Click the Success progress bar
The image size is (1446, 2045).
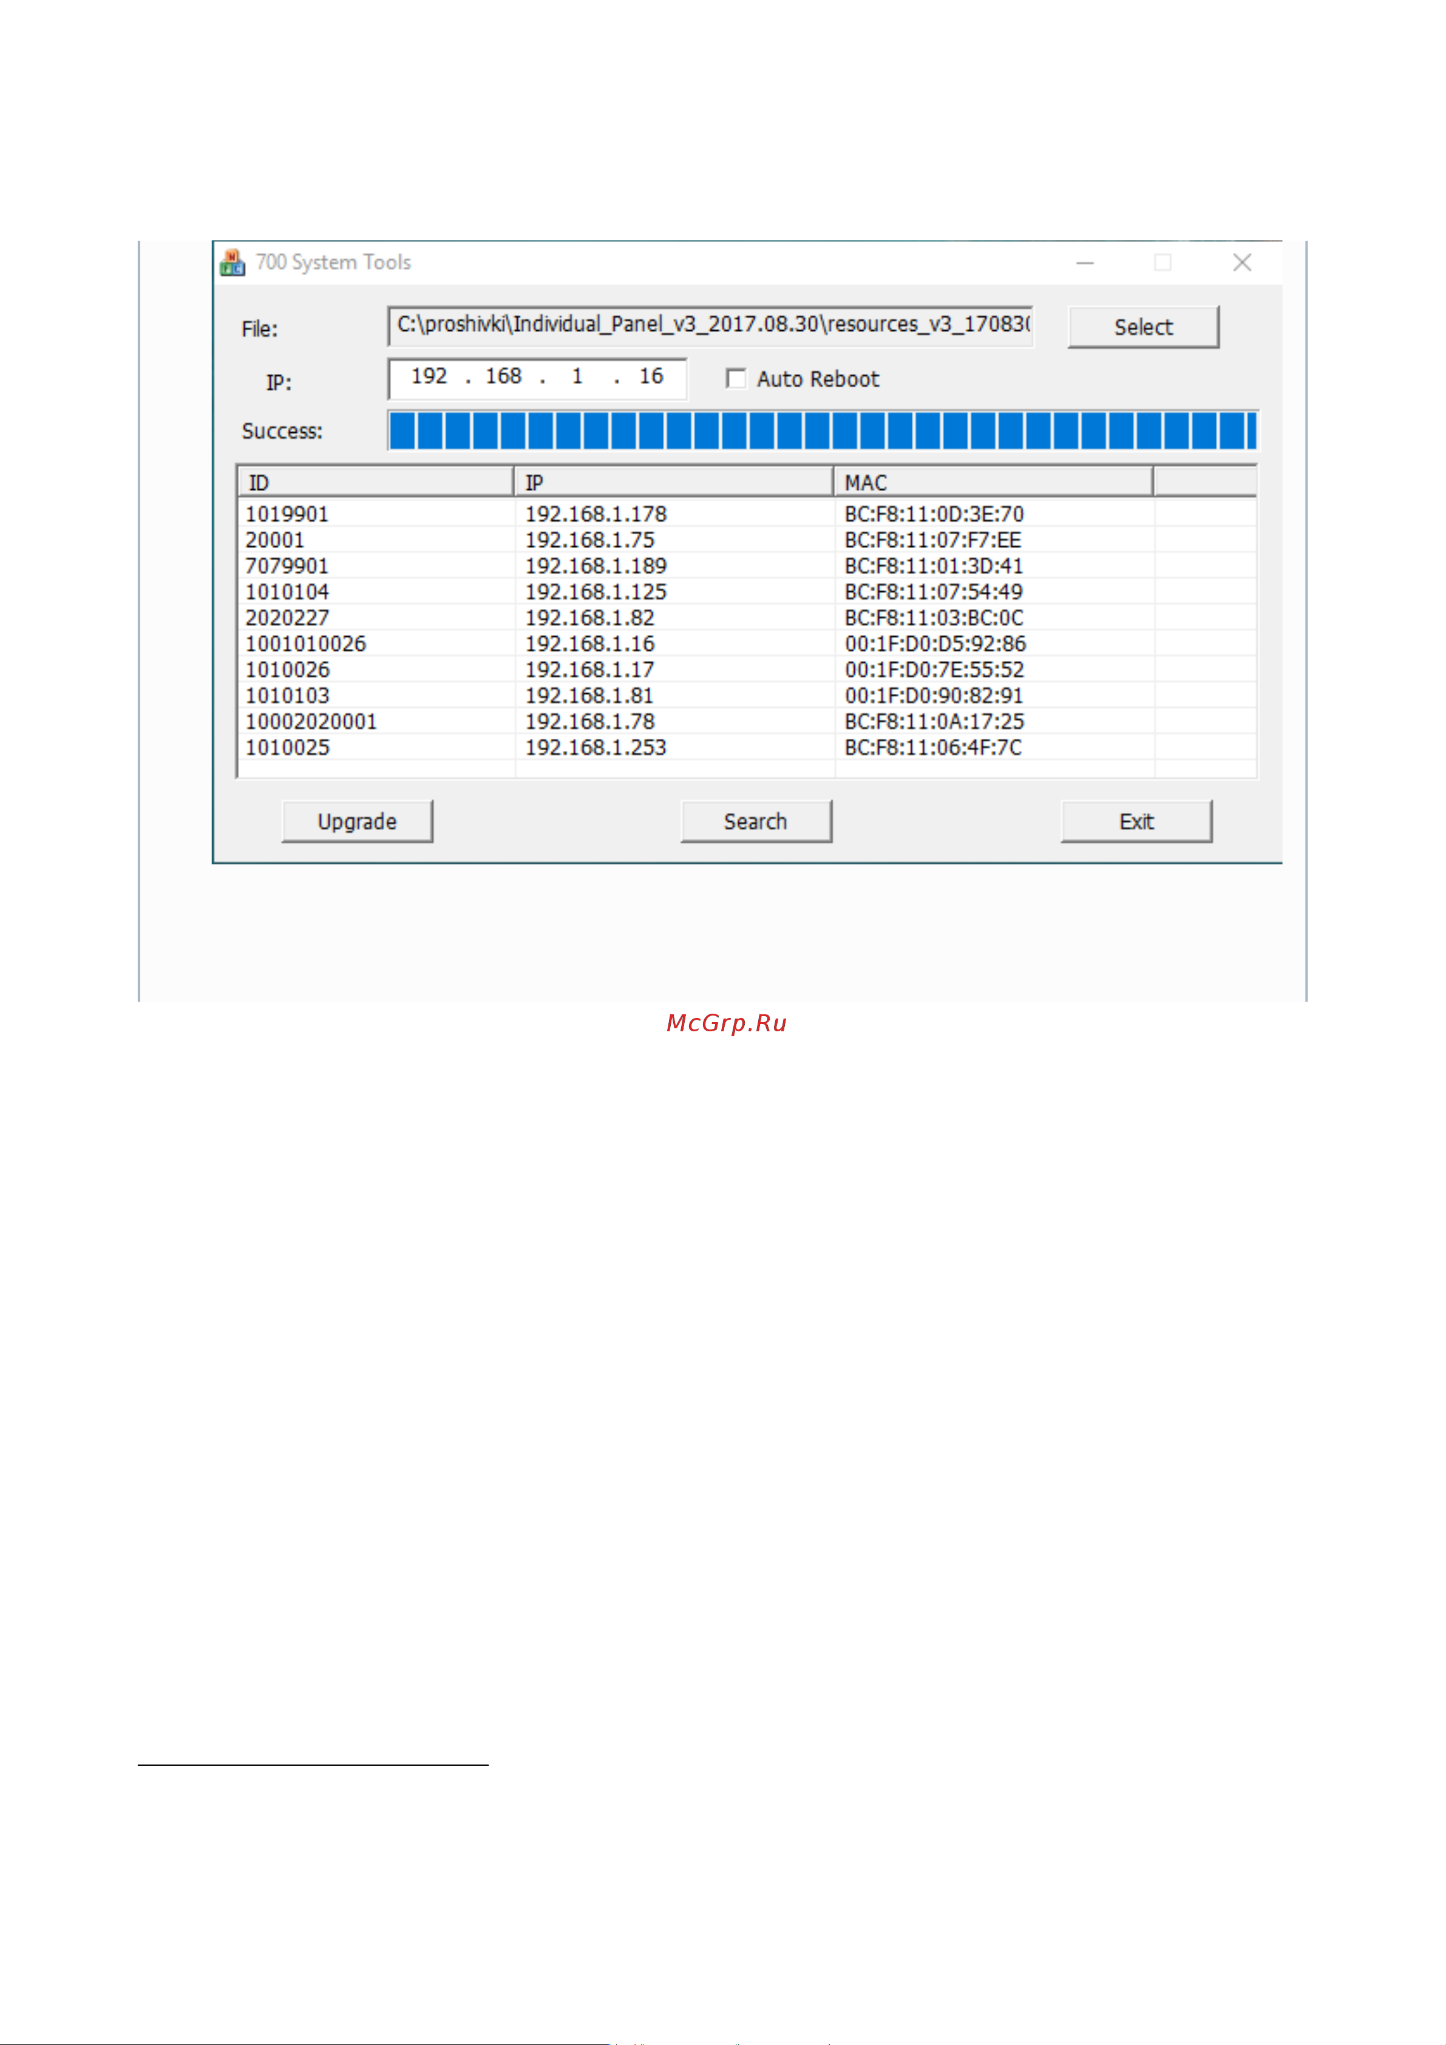pyautogui.click(x=823, y=431)
